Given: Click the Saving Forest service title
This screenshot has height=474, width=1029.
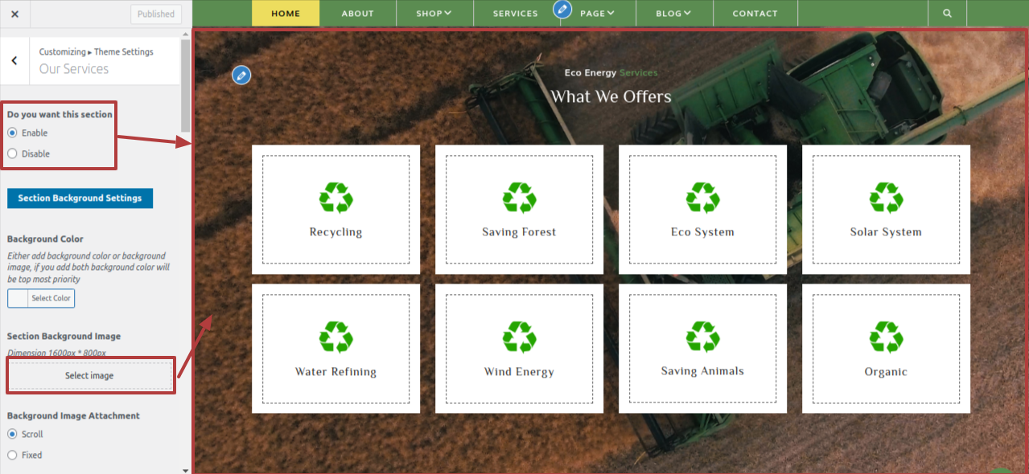Looking at the screenshot, I should [x=519, y=232].
